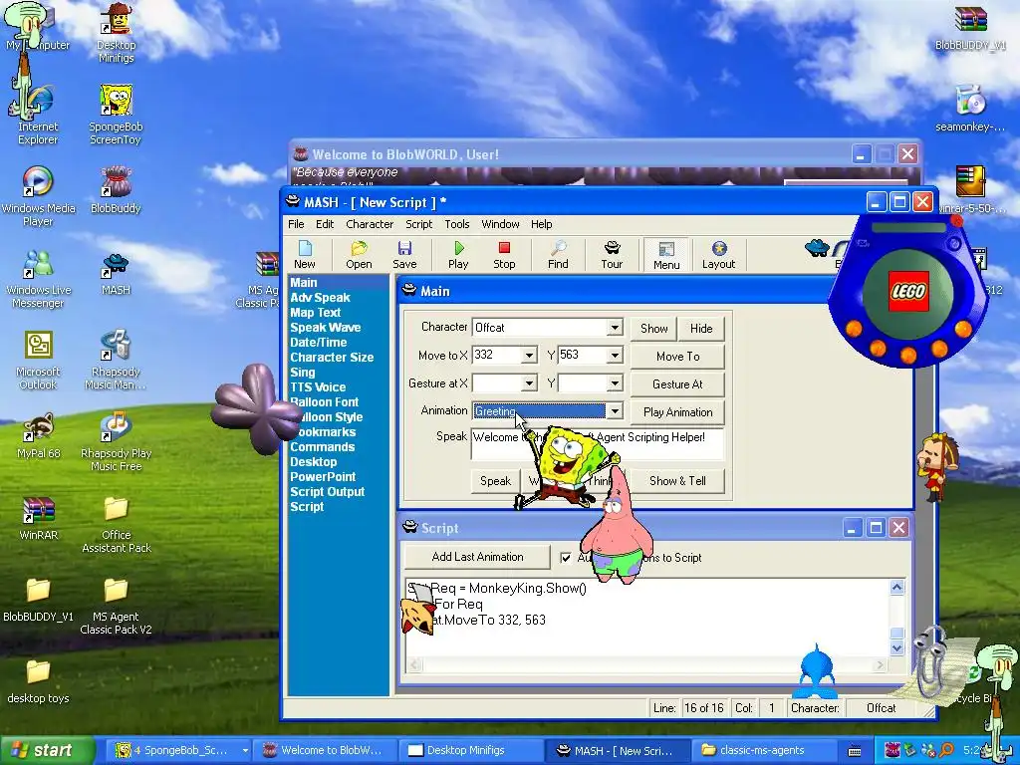Click the Hide character button
Screen dimensions: 1020x765
[x=701, y=329]
